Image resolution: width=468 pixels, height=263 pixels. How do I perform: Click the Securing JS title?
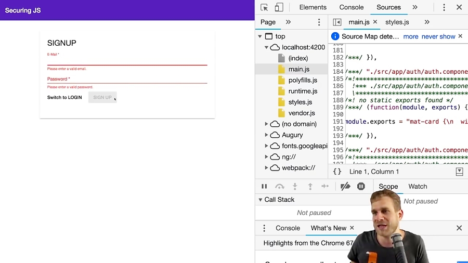(x=23, y=10)
